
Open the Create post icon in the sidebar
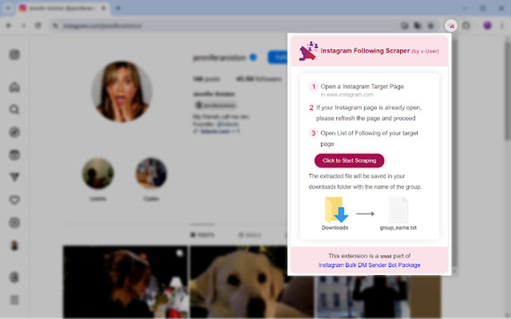(15, 222)
